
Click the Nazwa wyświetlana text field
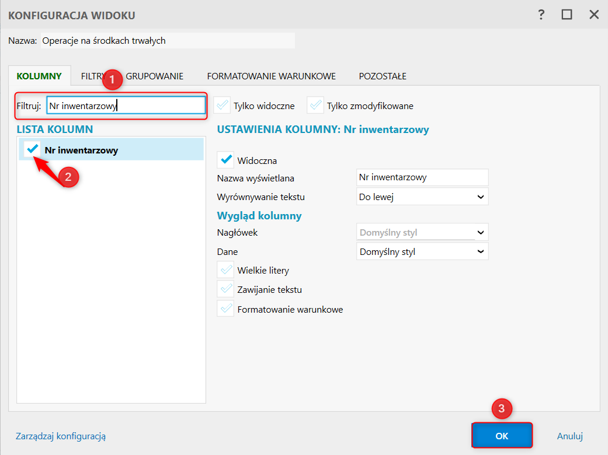tap(422, 177)
